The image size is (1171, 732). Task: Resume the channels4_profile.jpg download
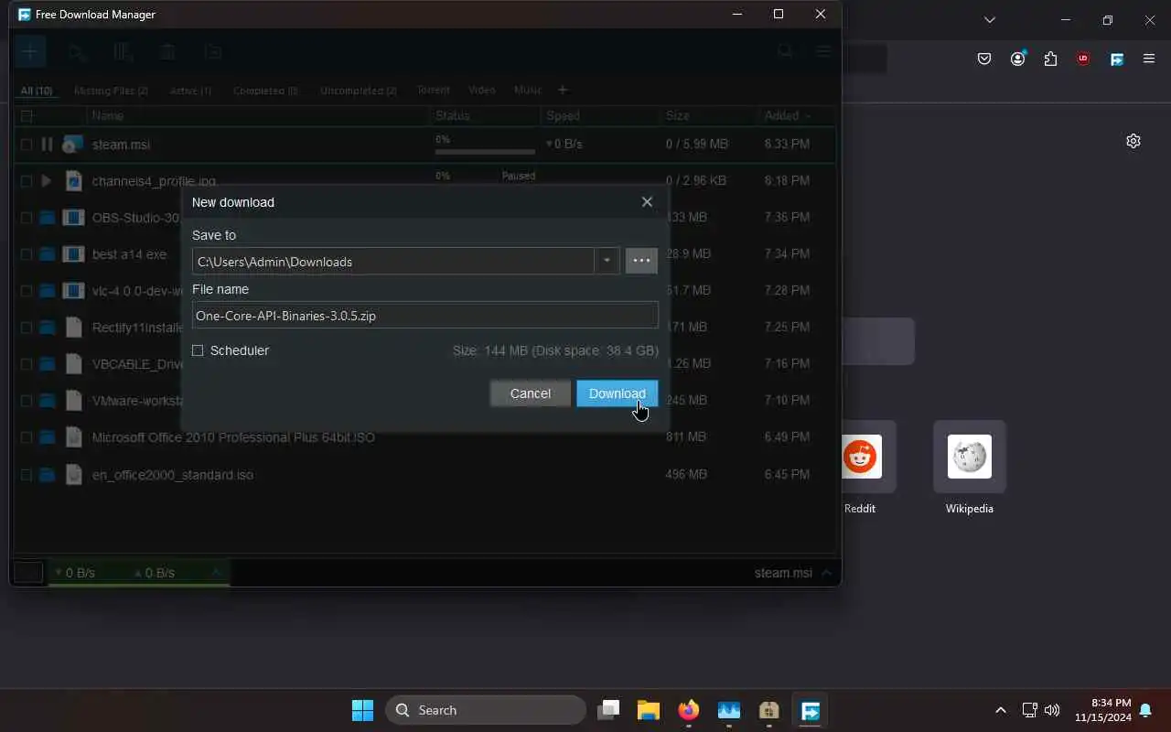tap(47, 181)
